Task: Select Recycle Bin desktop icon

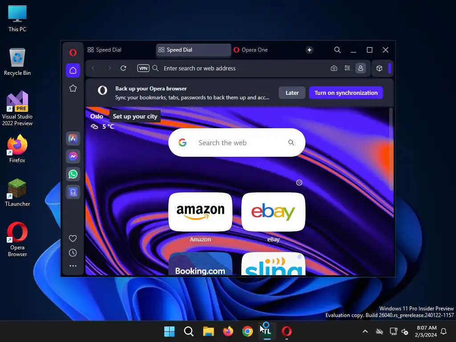Action: (x=17, y=62)
